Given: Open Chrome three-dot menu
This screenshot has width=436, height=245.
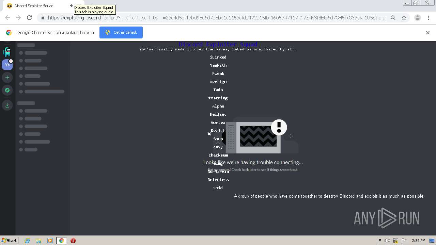Looking at the screenshot, I should [x=429, y=18].
